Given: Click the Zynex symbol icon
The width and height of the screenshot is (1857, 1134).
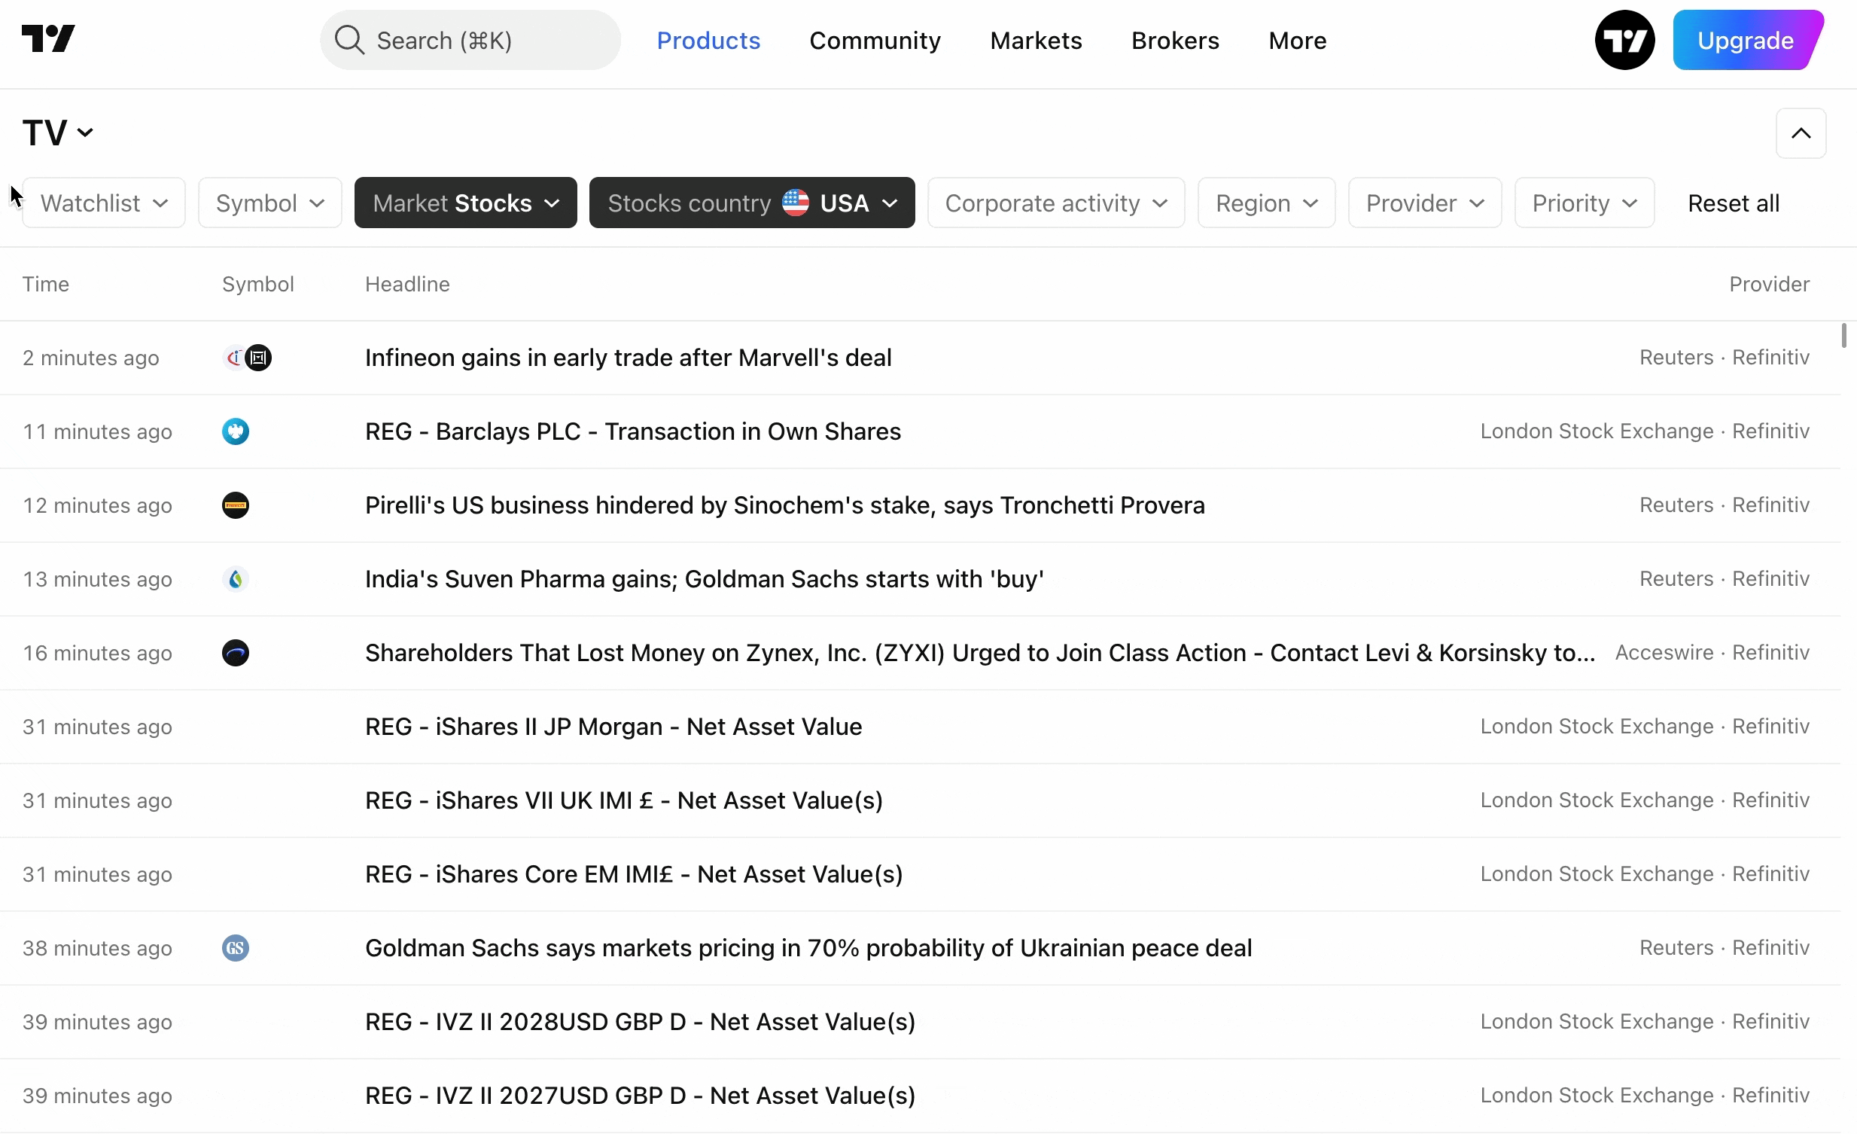Looking at the screenshot, I should pos(235,653).
